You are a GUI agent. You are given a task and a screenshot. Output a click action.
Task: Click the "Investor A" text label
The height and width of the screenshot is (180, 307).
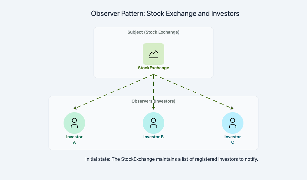click(74, 139)
